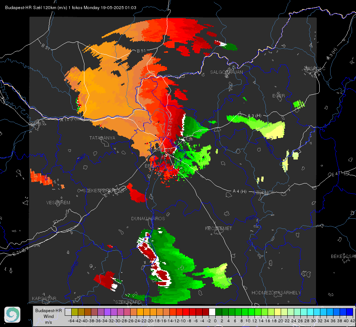Click the SALGÓTARJÁN city label

[x=226, y=72]
